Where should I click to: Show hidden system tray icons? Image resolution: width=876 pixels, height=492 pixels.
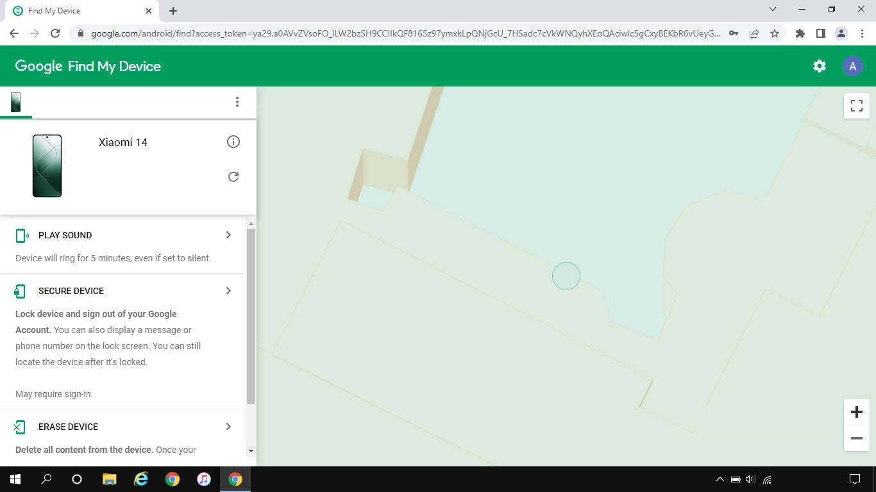click(720, 479)
